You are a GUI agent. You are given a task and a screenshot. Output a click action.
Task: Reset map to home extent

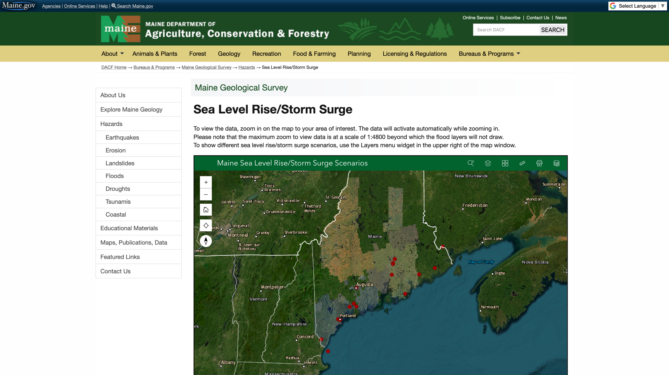(x=206, y=210)
